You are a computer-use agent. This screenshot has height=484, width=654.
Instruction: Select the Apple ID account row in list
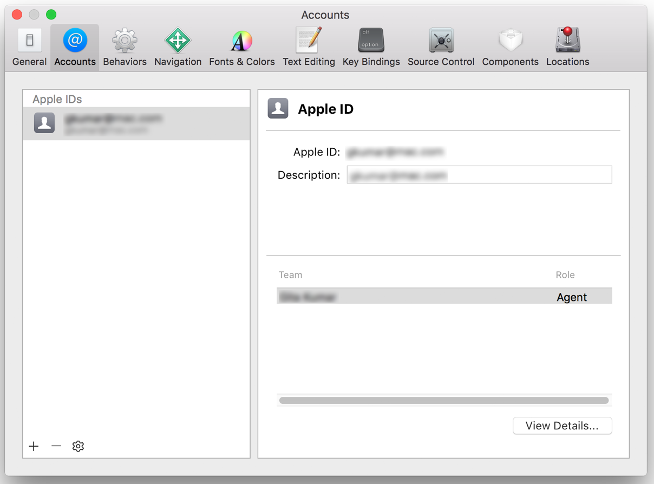136,123
